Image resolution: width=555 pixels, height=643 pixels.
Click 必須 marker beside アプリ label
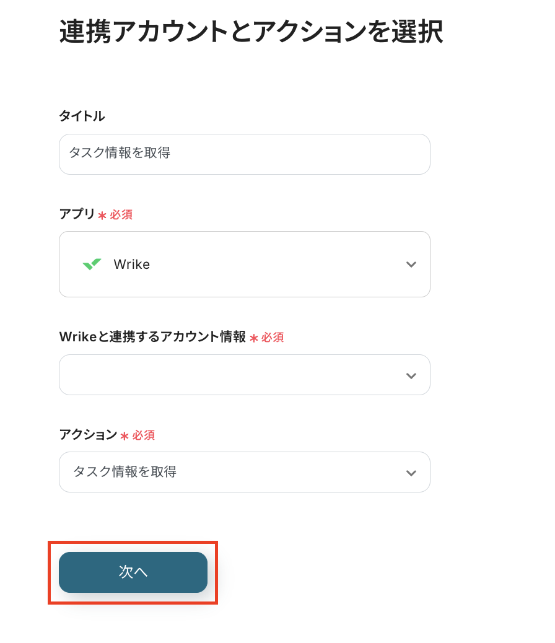(x=121, y=215)
